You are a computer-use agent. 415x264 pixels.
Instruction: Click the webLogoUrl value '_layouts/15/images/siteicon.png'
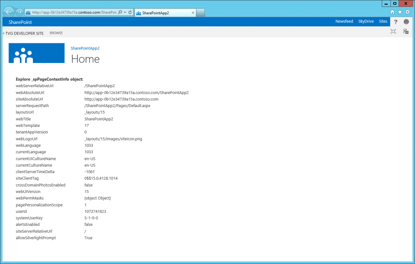[113, 139]
